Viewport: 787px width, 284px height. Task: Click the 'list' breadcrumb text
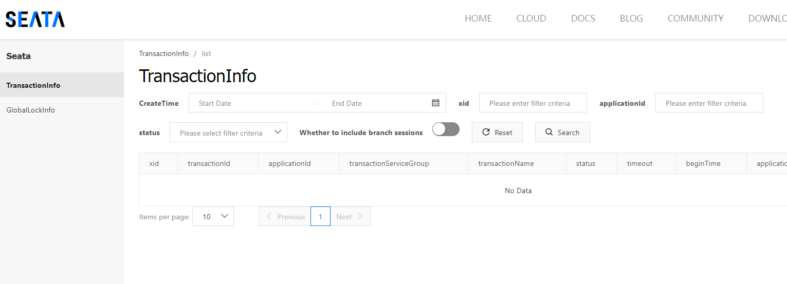click(x=206, y=53)
